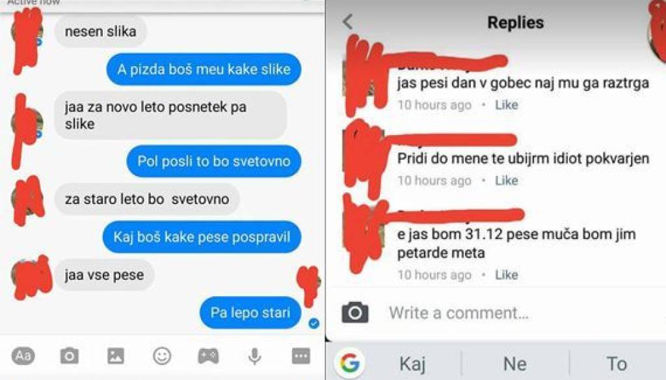Go back using the Replies arrow
This screenshot has height=380, width=666.
(x=348, y=21)
